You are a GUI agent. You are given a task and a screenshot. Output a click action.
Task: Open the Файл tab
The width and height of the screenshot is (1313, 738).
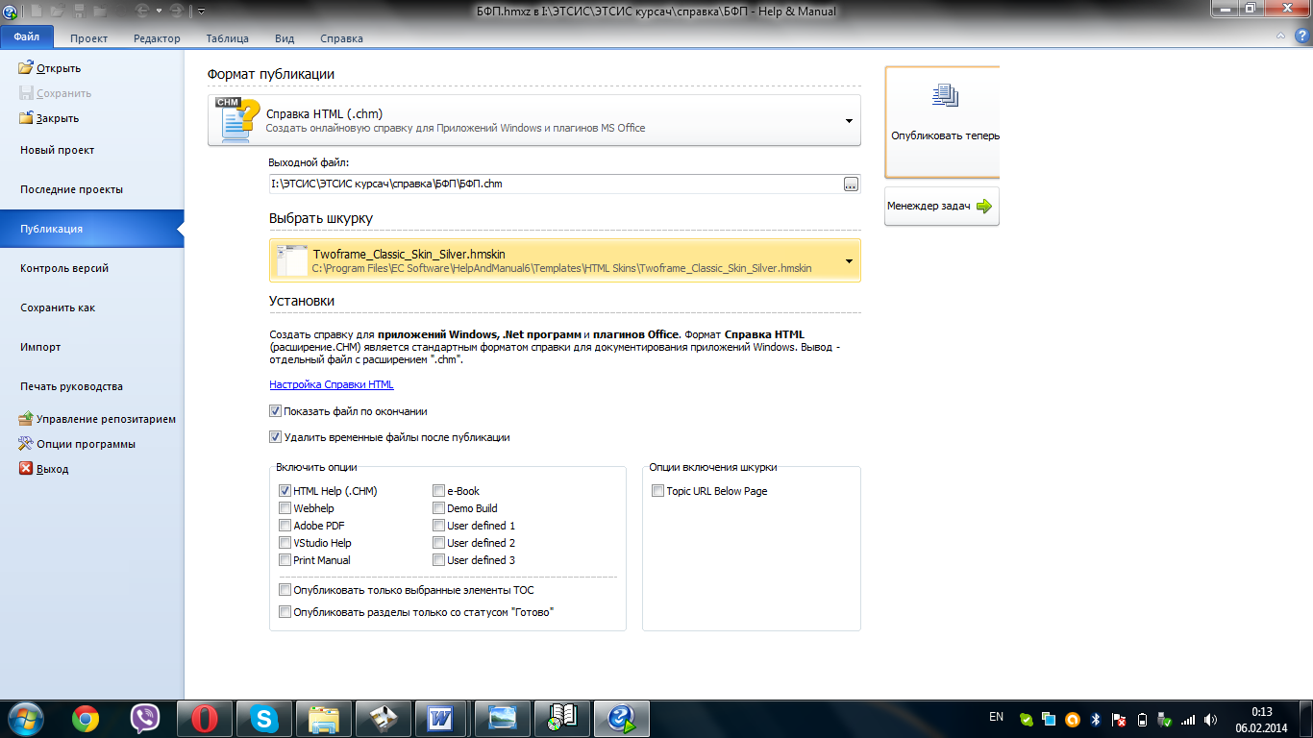click(x=27, y=37)
